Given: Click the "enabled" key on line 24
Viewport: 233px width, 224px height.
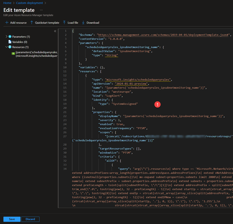Looking at the screenshot, I should pyautogui.click(x=106, y=124).
